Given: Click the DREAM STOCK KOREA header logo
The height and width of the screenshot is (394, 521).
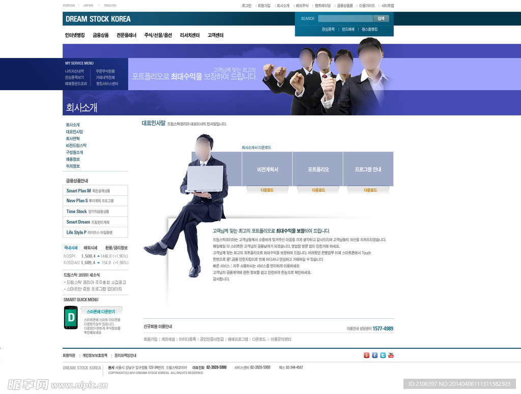Looking at the screenshot, I should tap(98, 19).
